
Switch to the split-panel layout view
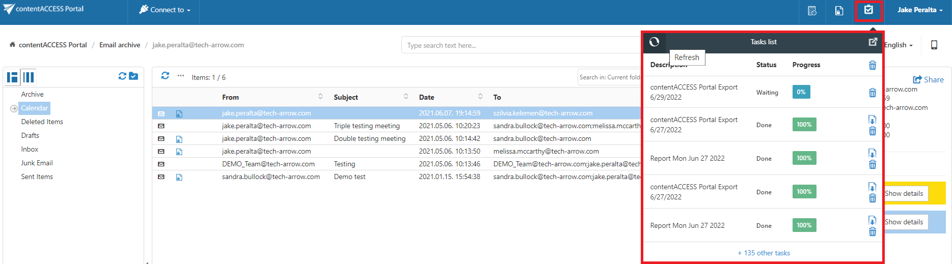tap(12, 77)
